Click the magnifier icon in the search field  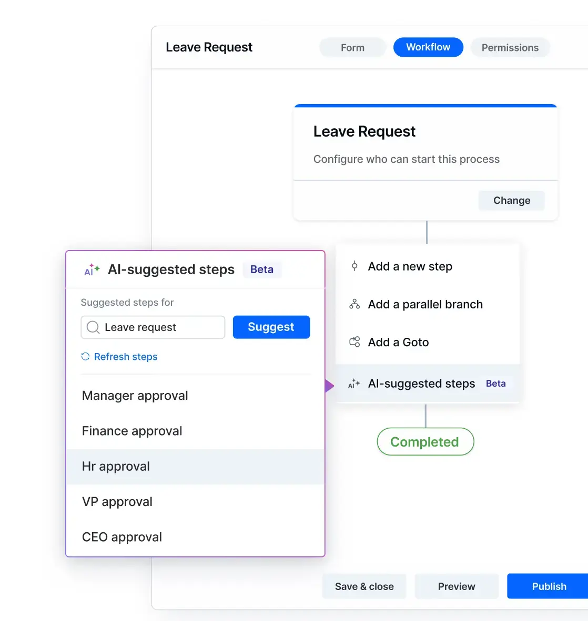click(93, 327)
